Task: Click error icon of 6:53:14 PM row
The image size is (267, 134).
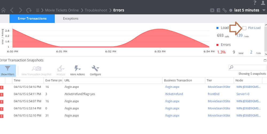Action: [2, 109]
